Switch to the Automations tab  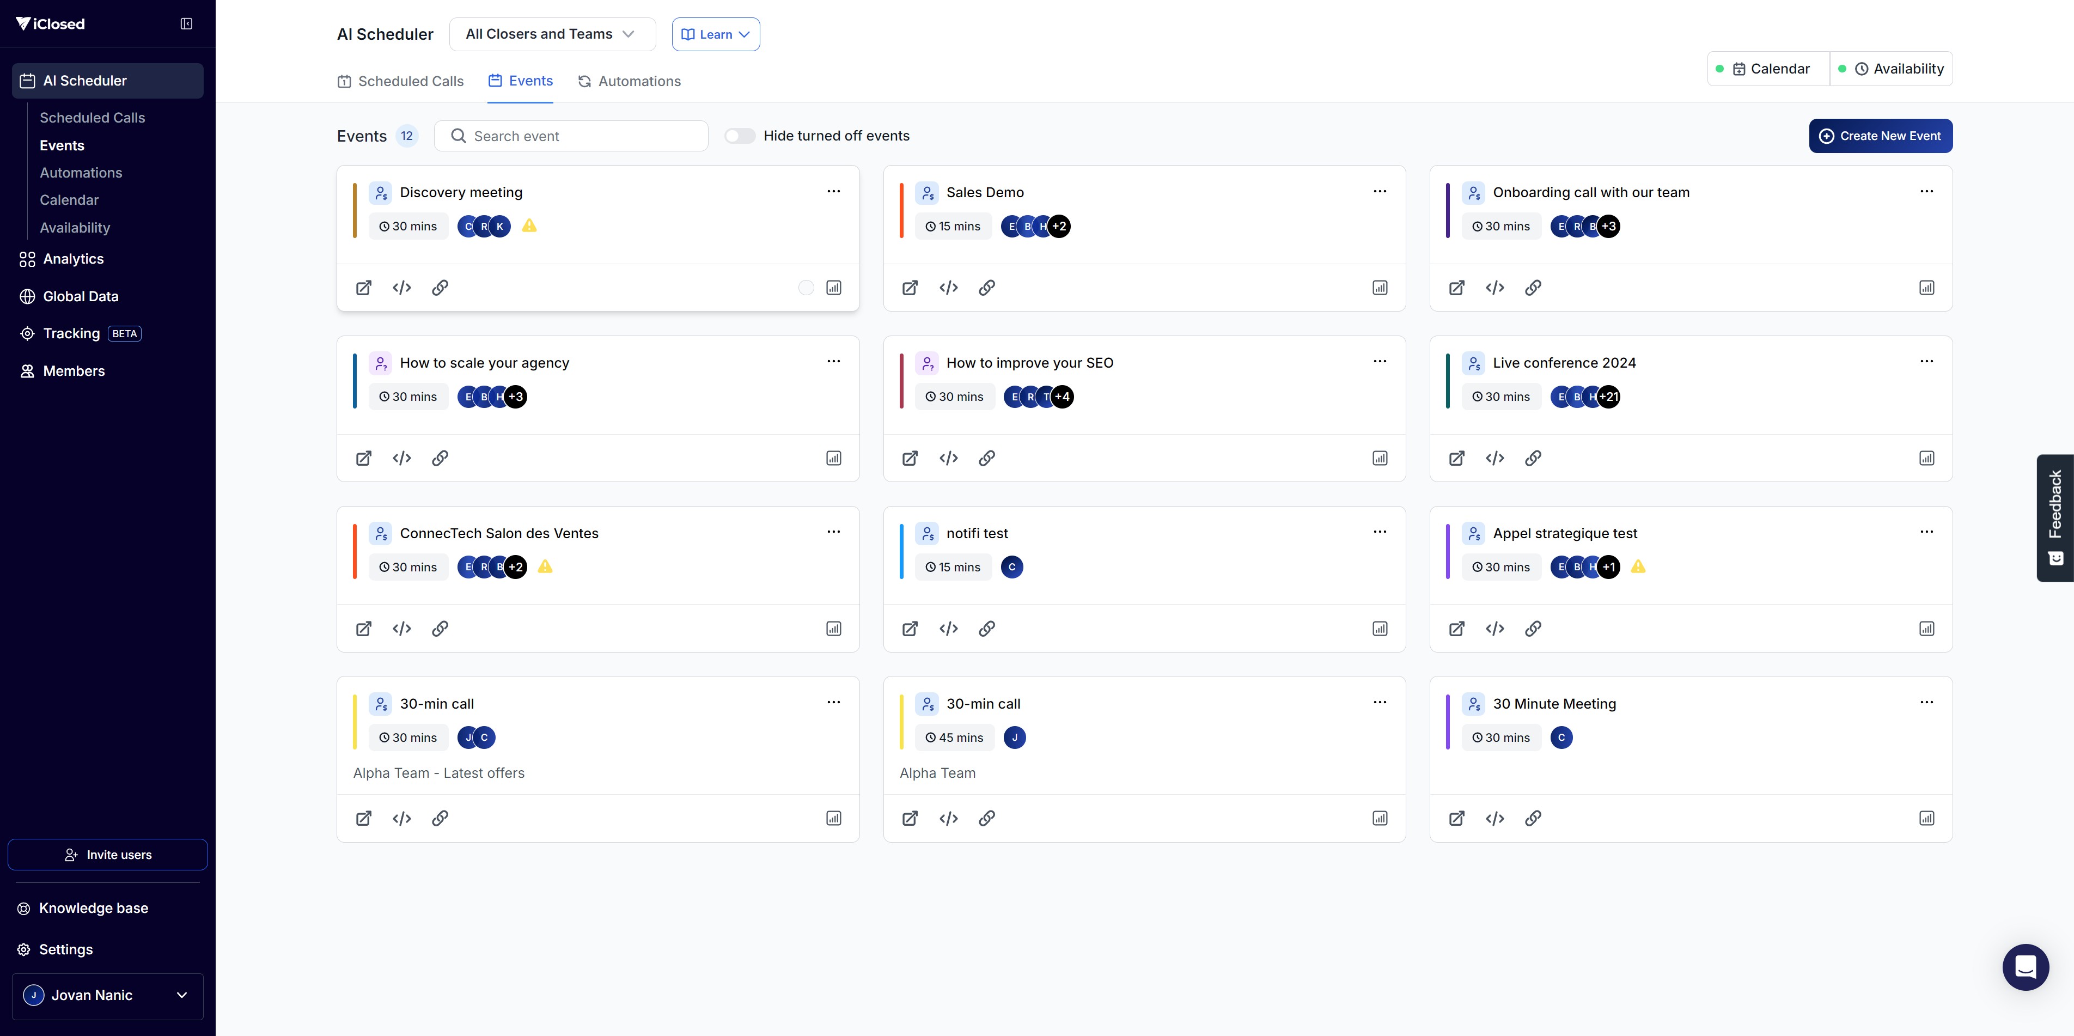point(630,81)
